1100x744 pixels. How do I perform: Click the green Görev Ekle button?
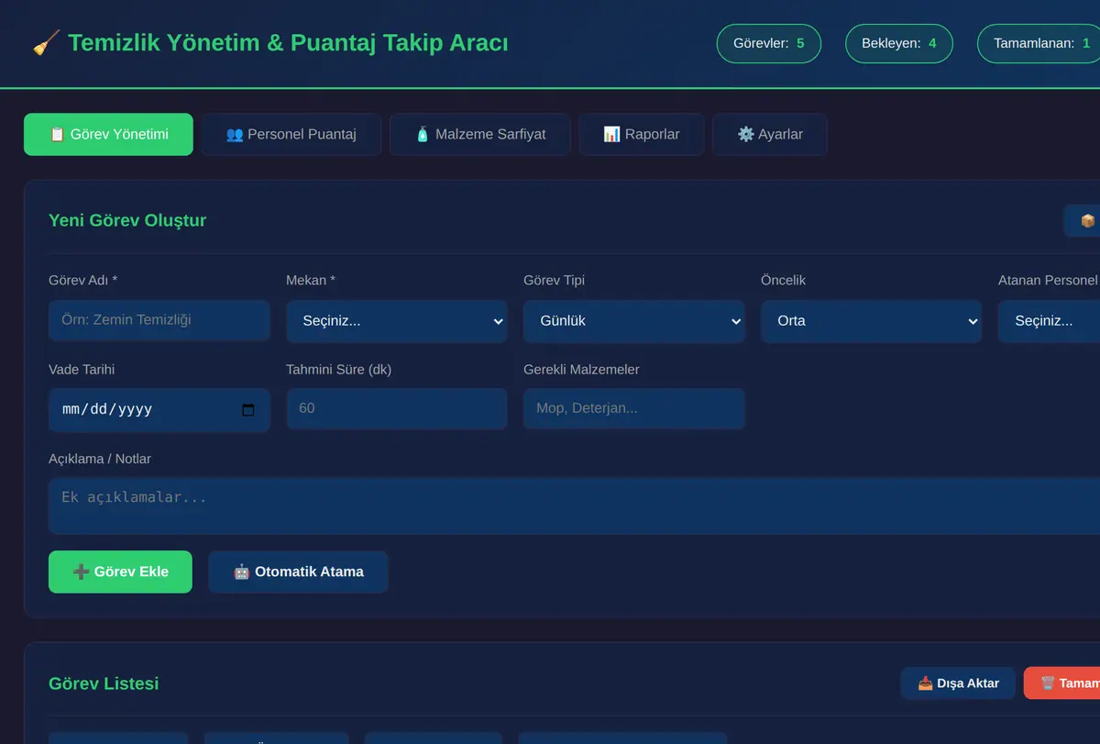(x=120, y=572)
